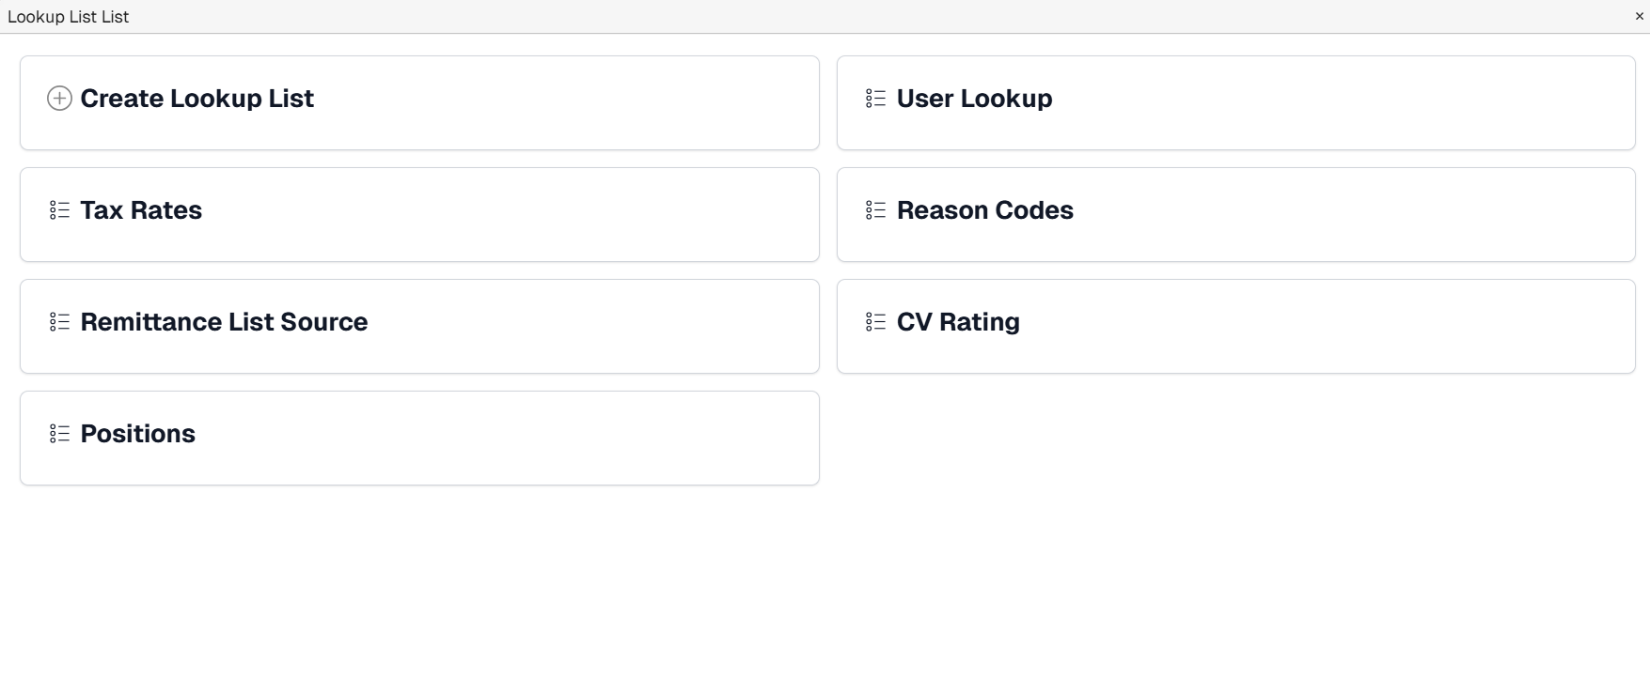Click the Remittance List Source list icon

[x=58, y=321]
